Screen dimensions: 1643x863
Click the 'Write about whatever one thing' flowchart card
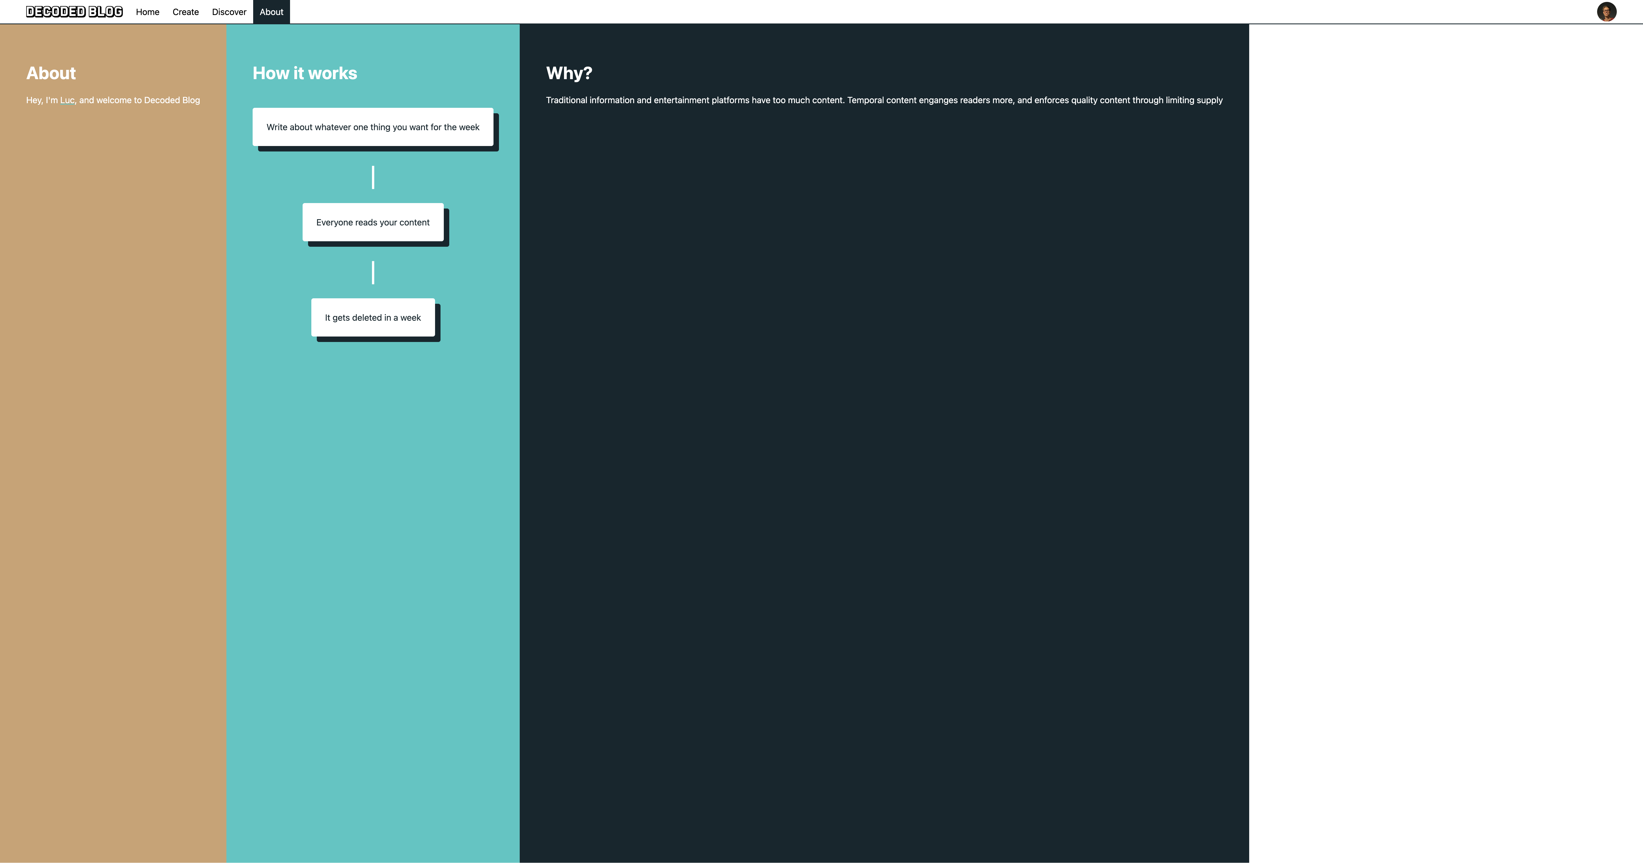(x=373, y=127)
